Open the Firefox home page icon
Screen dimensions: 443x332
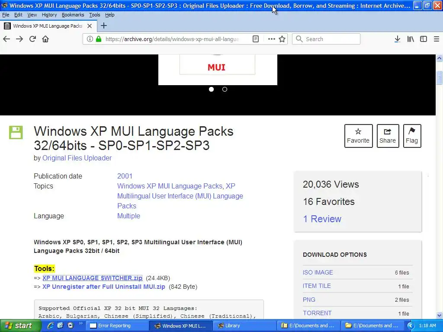[45, 39]
